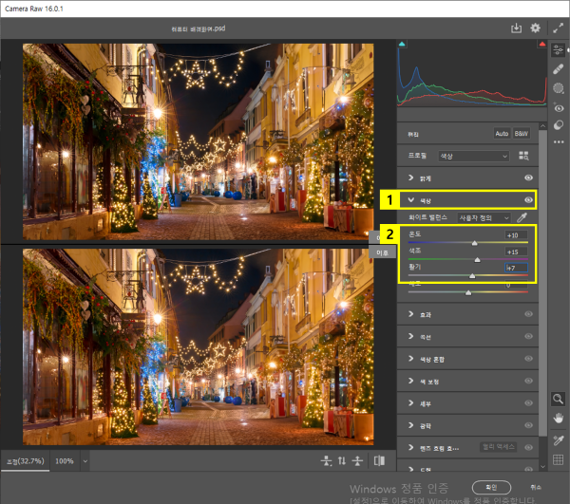Toggle 밝게 panel visibility eye

tap(529, 177)
